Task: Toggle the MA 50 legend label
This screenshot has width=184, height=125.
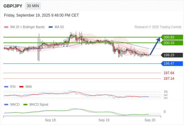Action: pos(59,27)
